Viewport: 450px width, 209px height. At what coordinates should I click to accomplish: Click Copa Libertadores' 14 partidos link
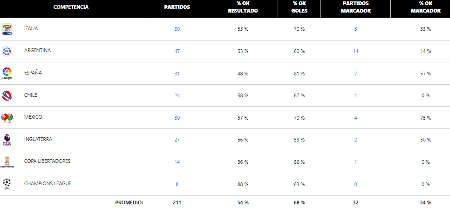[x=177, y=162]
